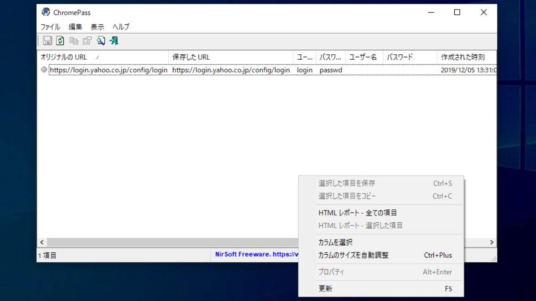Click the 2019/12/05 creation time cell
Viewport: 536px width, 301px height.
[469, 70]
